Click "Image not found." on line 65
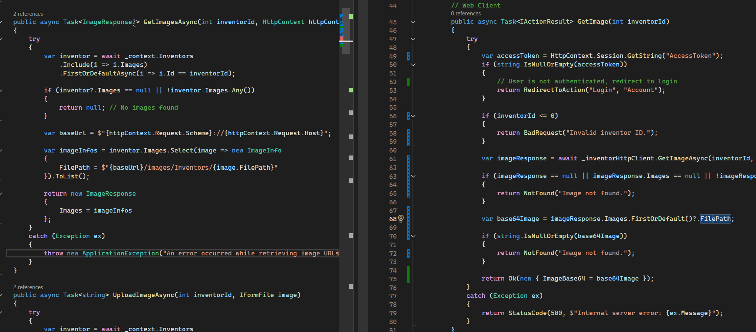The height and width of the screenshot is (332, 756). (x=593, y=193)
